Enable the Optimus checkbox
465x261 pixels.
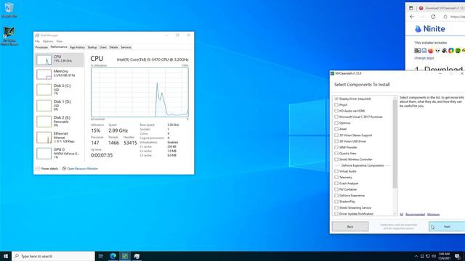[336, 123]
